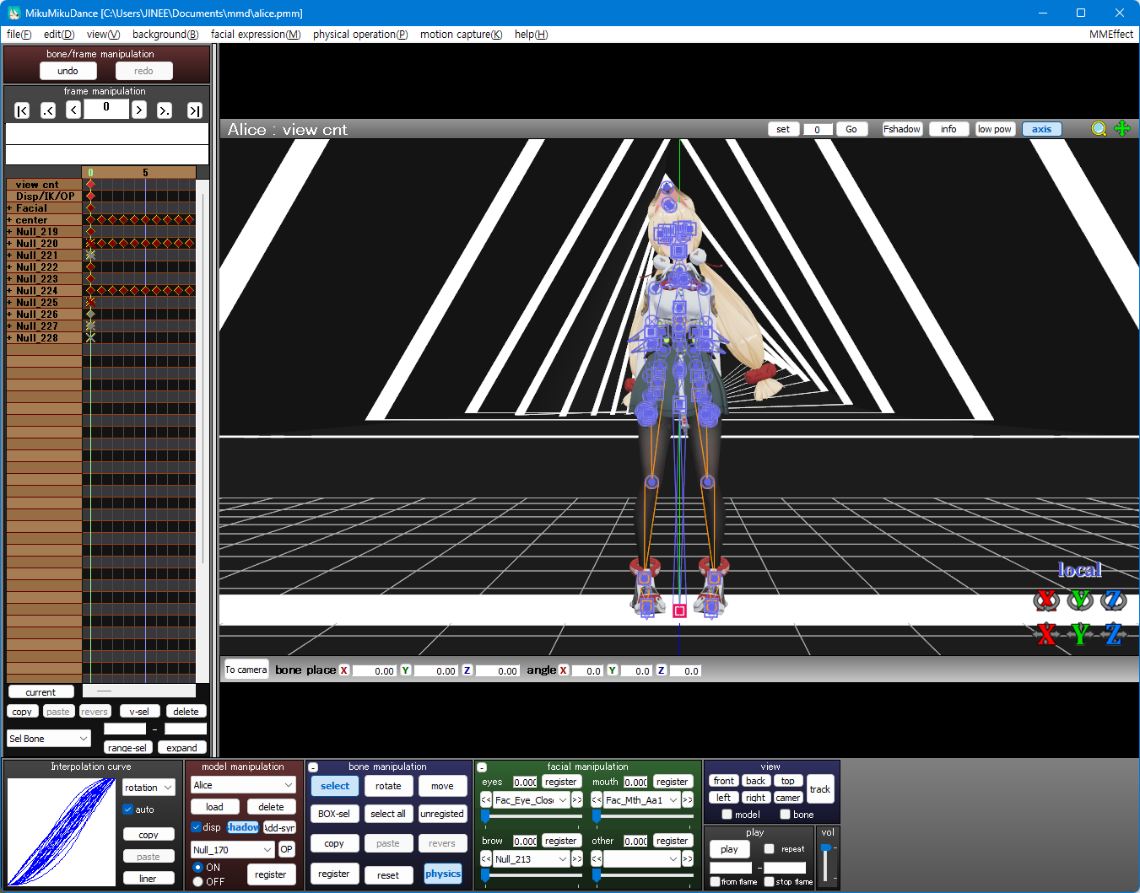Open the empty other morph dropdown

[x=642, y=858]
